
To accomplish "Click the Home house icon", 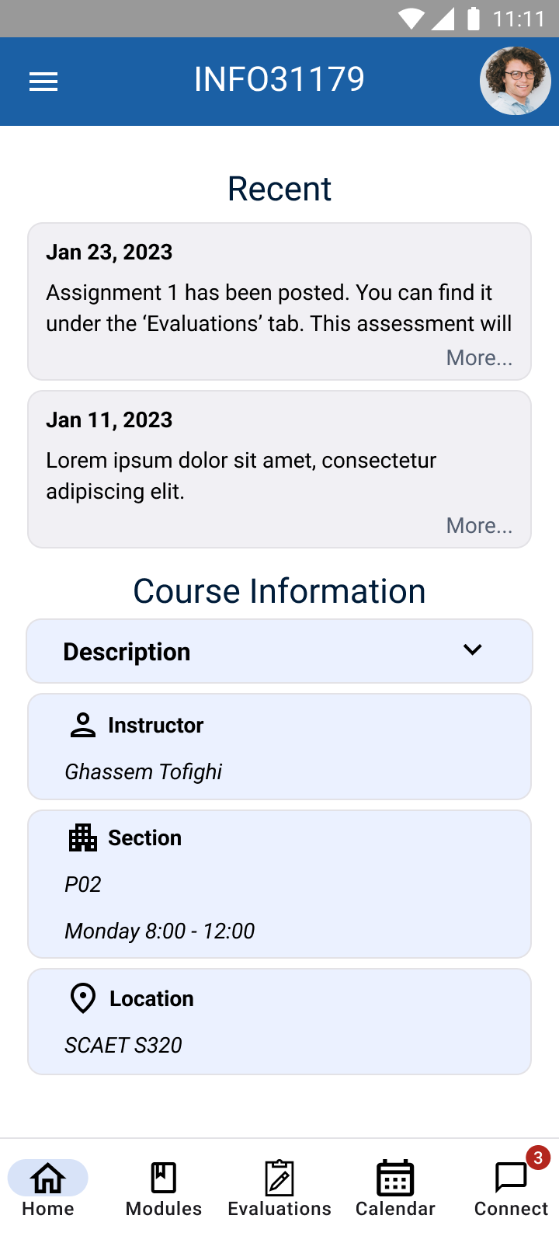I will tap(48, 1178).
